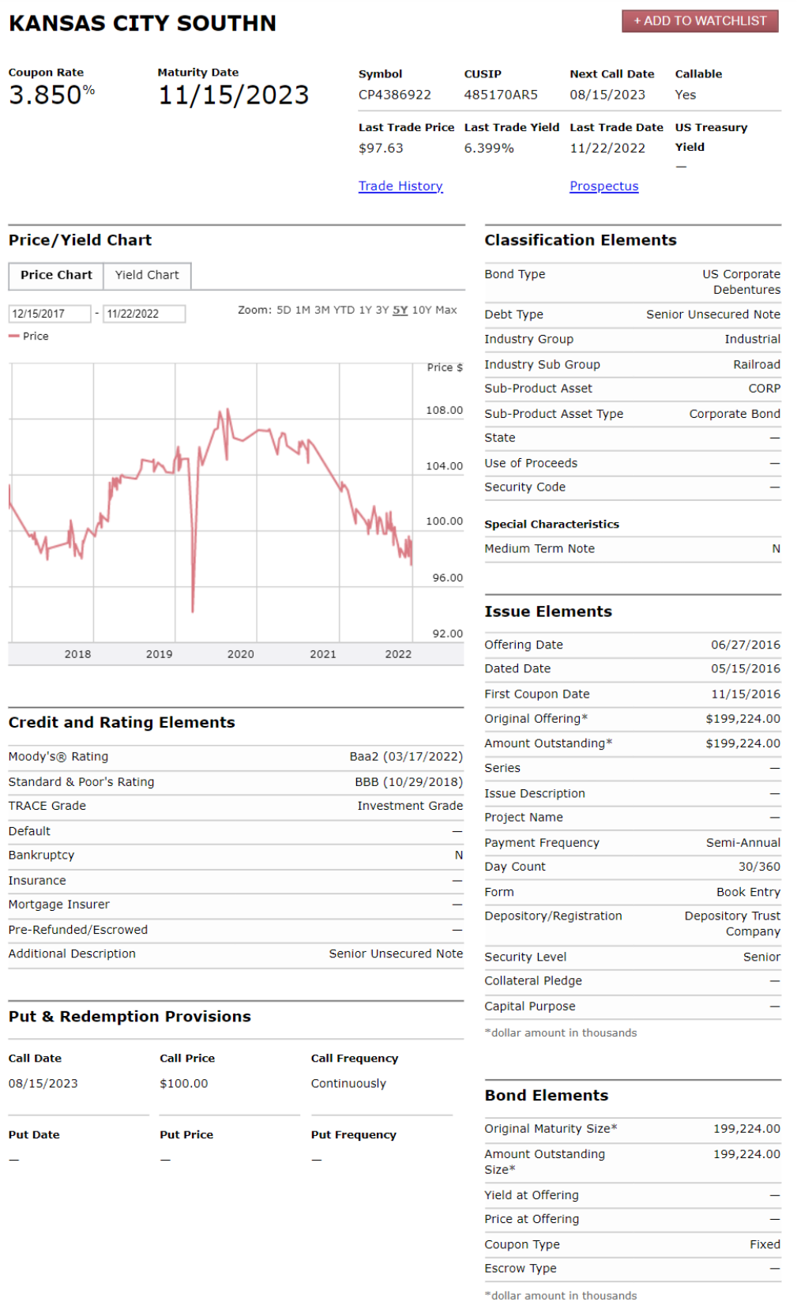
Task: Set chart zoom to 5D
Action: (x=284, y=310)
